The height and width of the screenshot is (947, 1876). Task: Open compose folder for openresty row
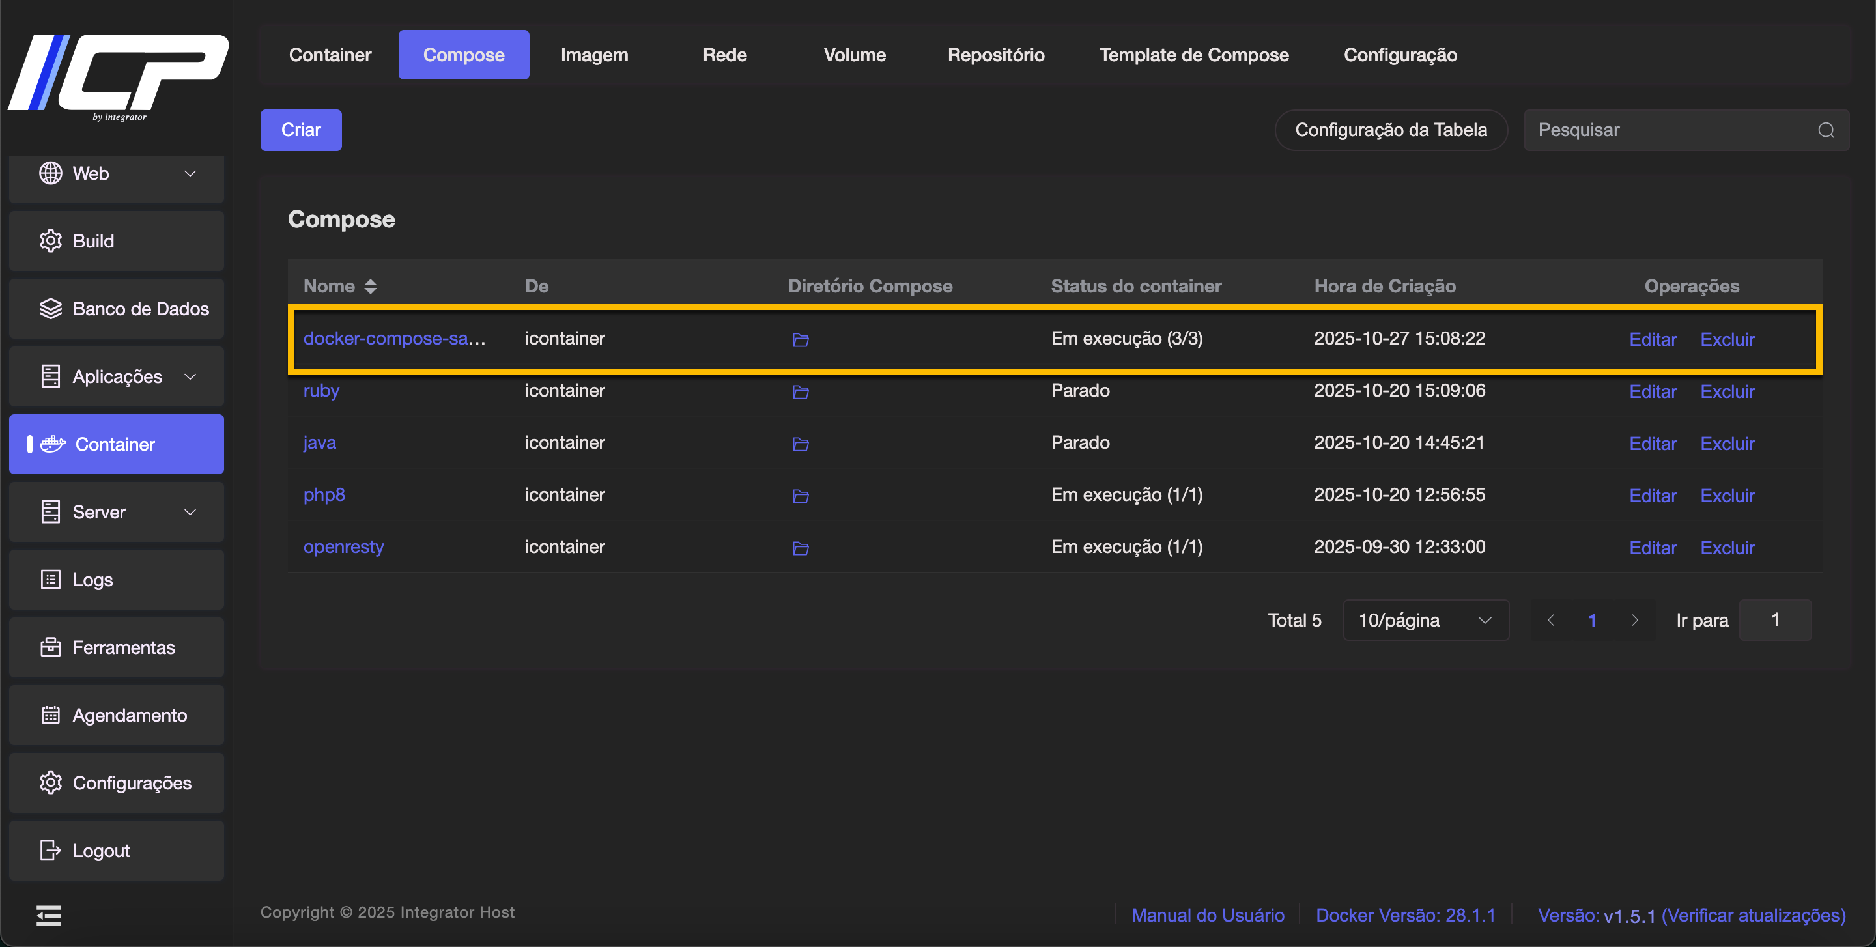click(801, 548)
